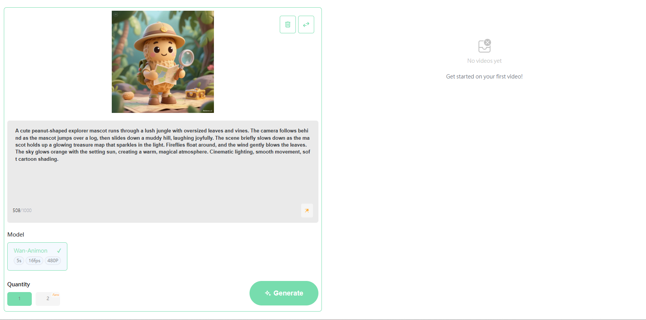Click the 480P resolution tag
This screenshot has width=646, height=320.
tap(53, 261)
